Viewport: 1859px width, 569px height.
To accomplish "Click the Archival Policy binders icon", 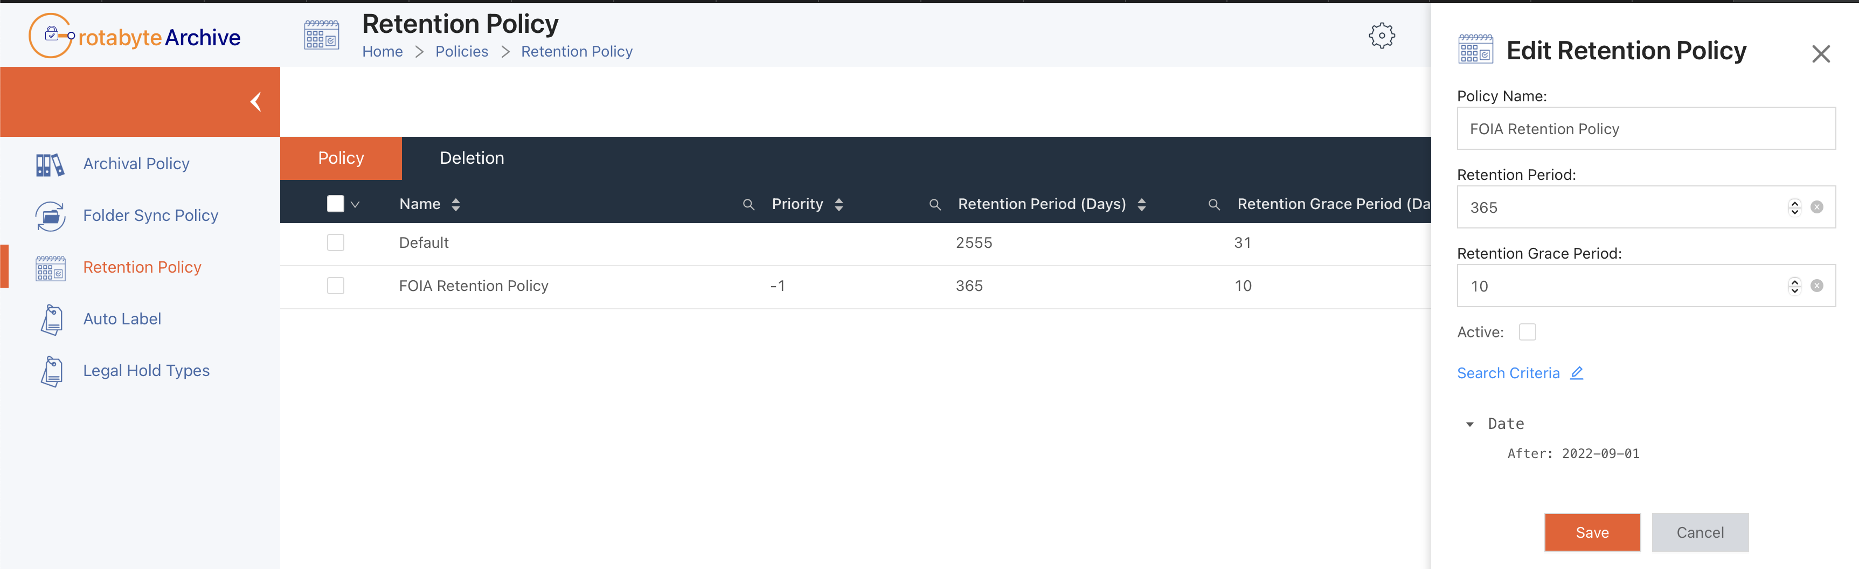I will pyautogui.click(x=50, y=165).
